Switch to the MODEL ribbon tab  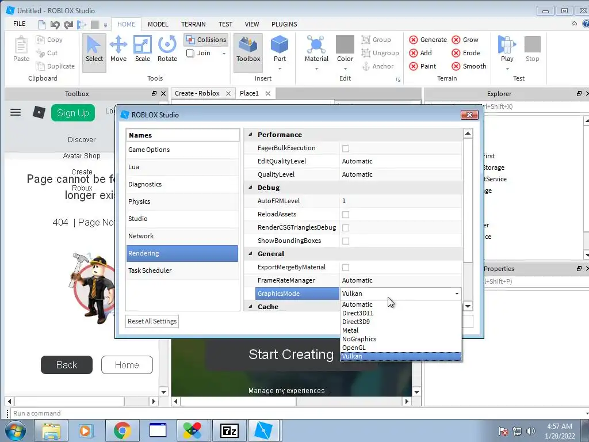[158, 24]
